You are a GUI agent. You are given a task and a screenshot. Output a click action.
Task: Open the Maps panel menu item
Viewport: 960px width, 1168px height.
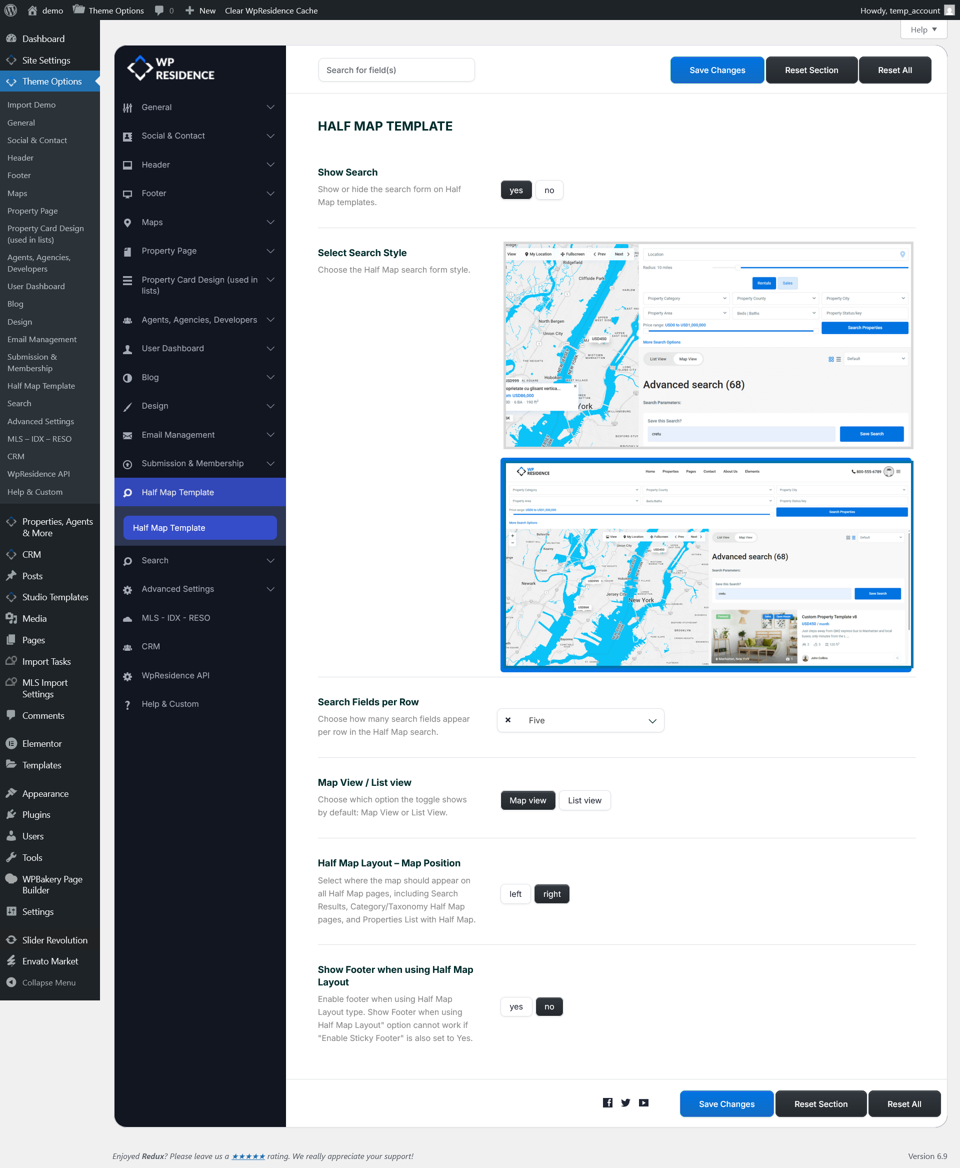coord(152,223)
